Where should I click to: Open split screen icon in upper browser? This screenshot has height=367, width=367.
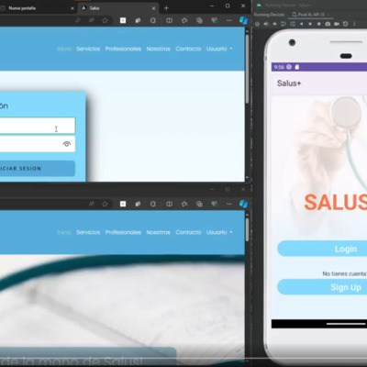click(x=169, y=20)
